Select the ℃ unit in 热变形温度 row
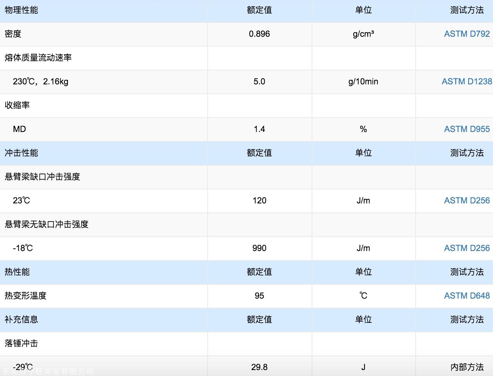This screenshot has width=493, height=376. click(x=363, y=296)
